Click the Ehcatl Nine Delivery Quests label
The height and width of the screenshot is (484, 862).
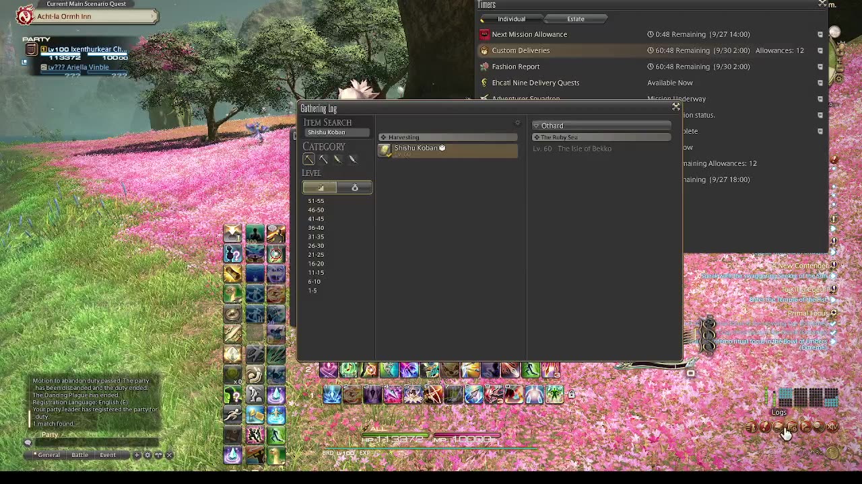pyautogui.click(x=535, y=83)
